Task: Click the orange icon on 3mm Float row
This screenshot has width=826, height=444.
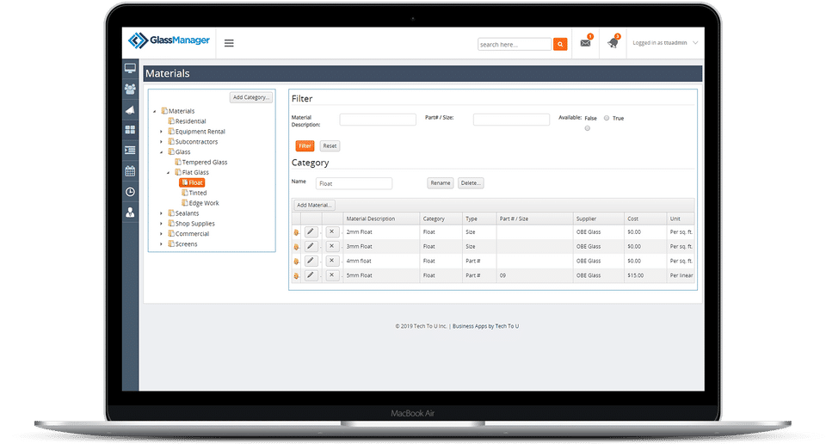Action: (x=296, y=246)
